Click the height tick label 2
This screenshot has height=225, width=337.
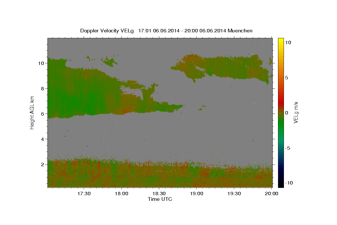tap(43, 165)
